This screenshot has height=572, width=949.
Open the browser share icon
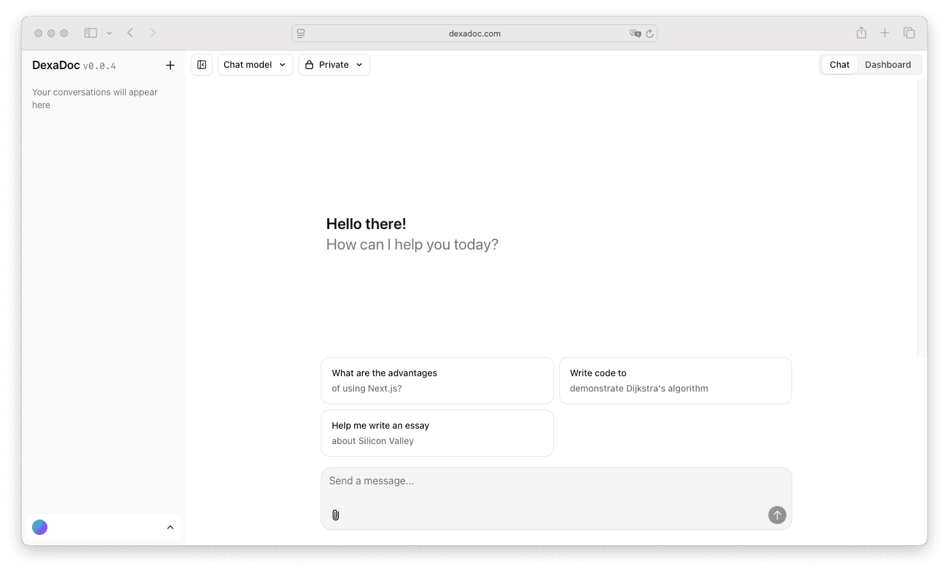point(861,33)
